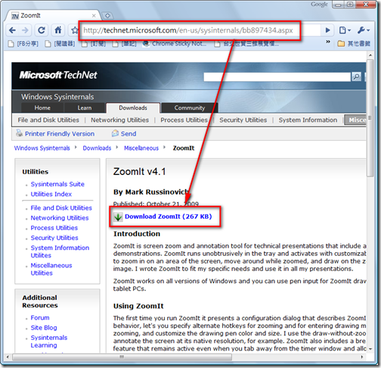Click the Miscellaneous breadcrumb link
Screen dimensions: 381x368
point(141,148)
